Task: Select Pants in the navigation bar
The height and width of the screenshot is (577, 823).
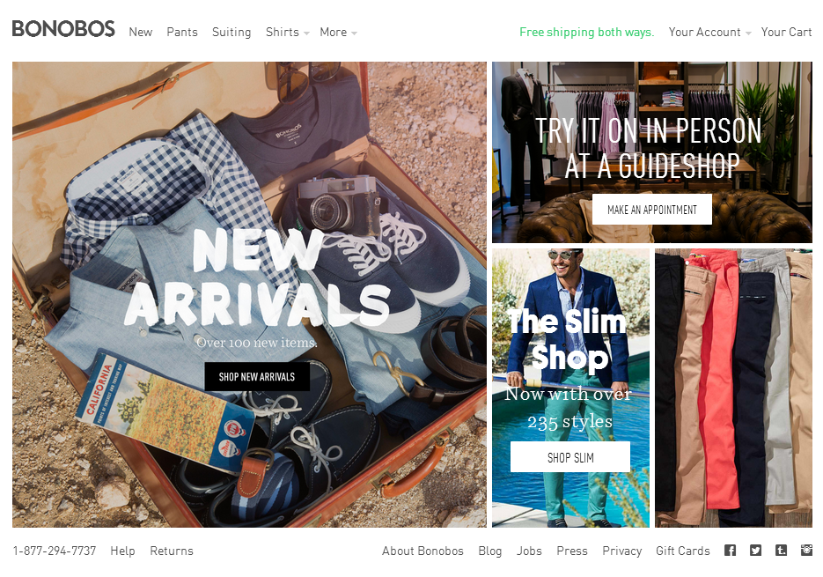Action: pyautogui.click(x=182, y=32)
